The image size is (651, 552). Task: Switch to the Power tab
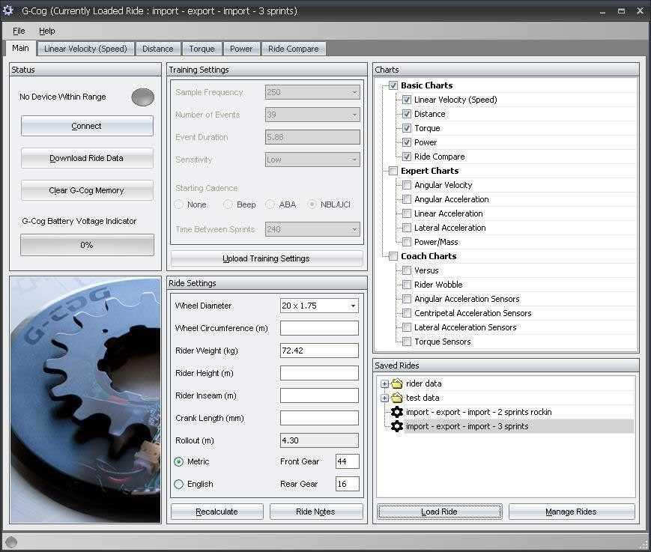(x=241, y=49)
